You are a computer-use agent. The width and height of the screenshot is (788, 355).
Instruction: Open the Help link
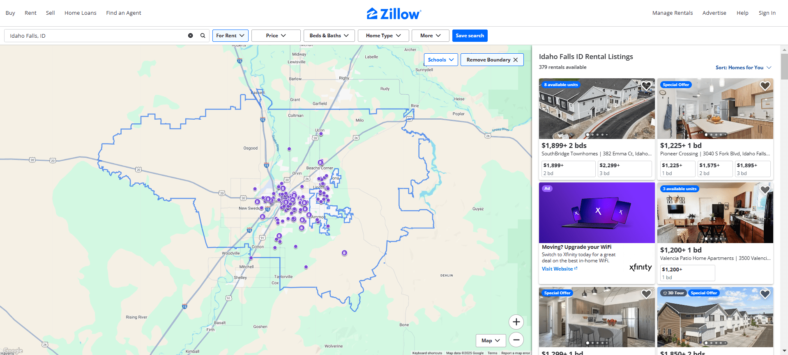click(x=742, y=13)
